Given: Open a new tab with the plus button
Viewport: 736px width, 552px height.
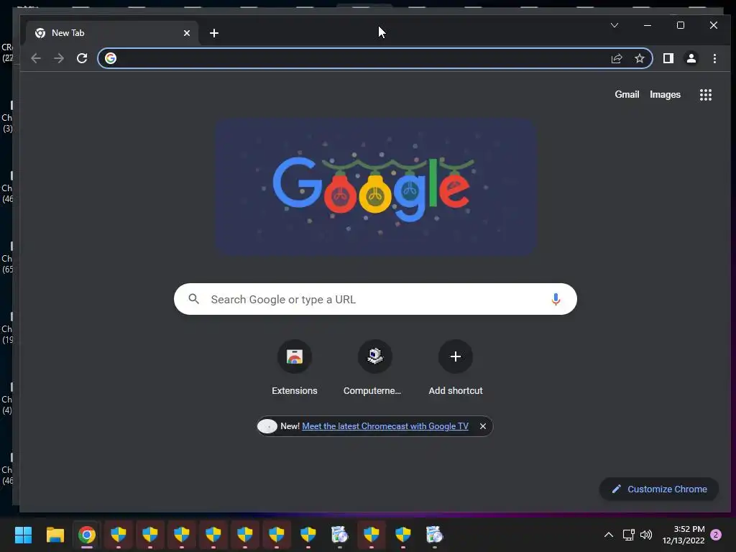Looking at the screenshot, I should (x=214, y=33).
